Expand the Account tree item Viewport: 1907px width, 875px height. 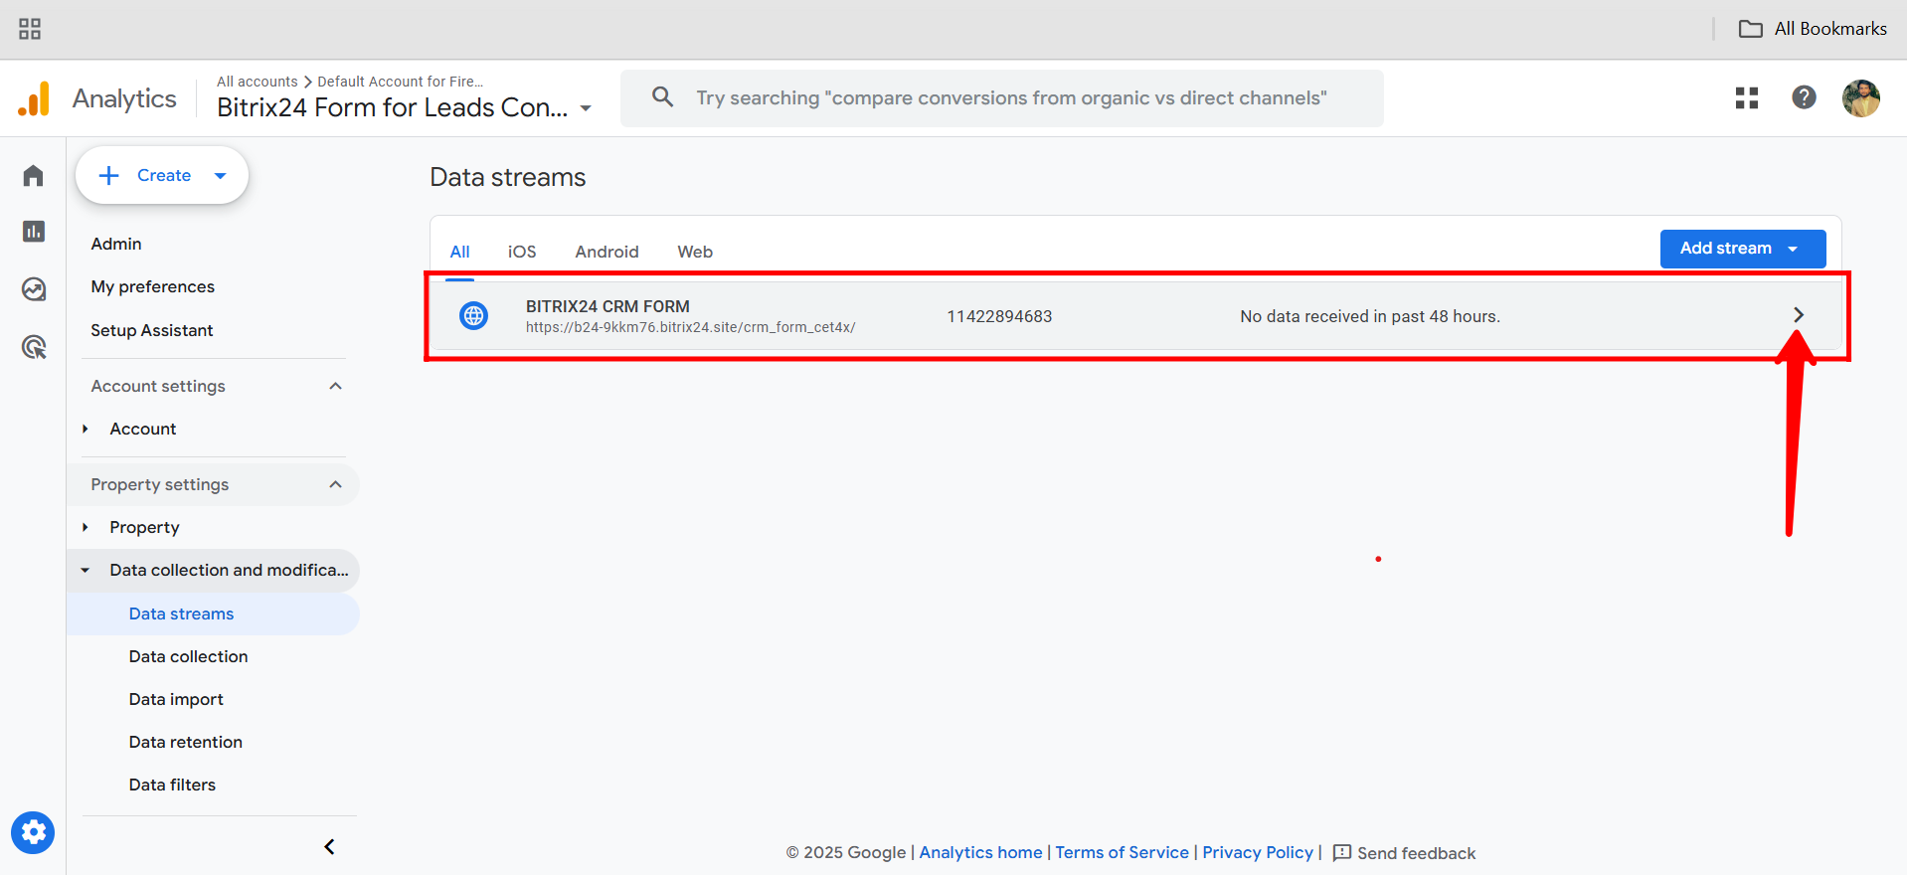[86, 429]
